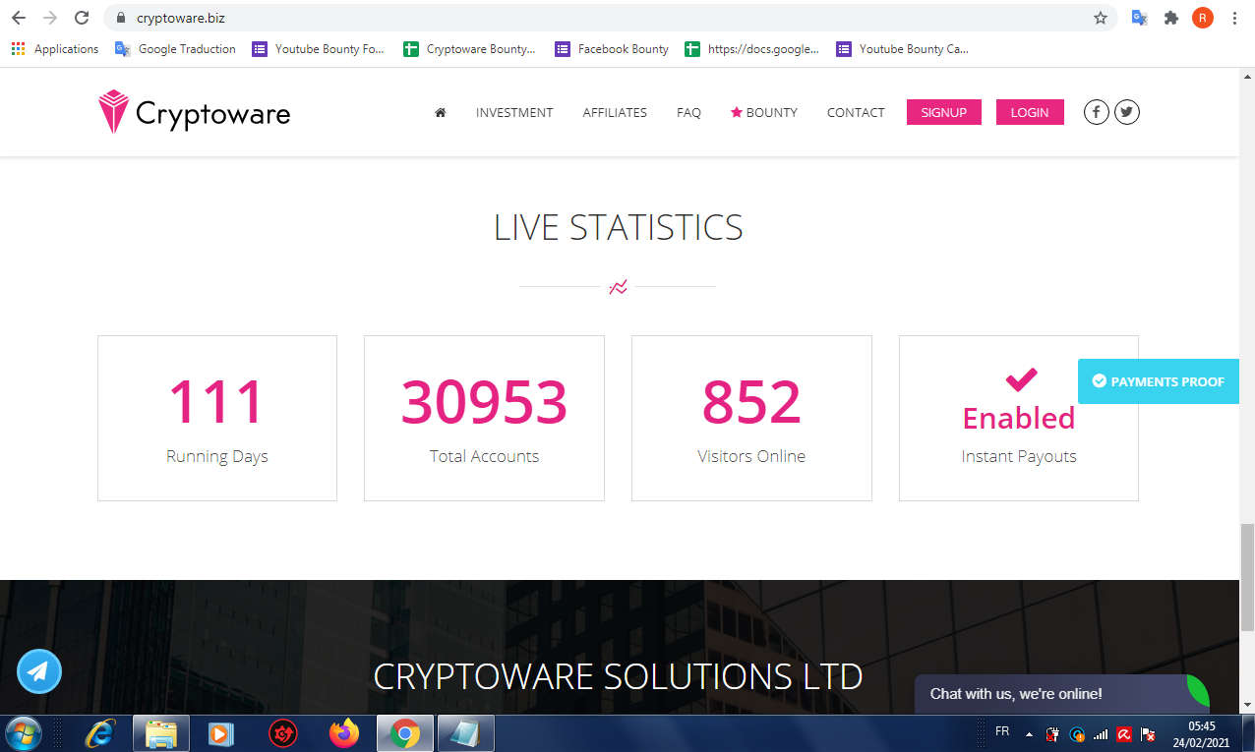
Task: Click the scrollbar down arrow
Action: (1247, 705)
